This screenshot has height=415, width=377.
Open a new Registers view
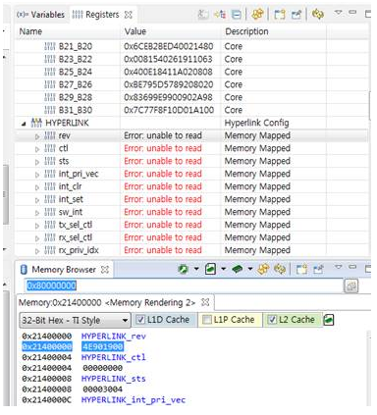(279, 15)
